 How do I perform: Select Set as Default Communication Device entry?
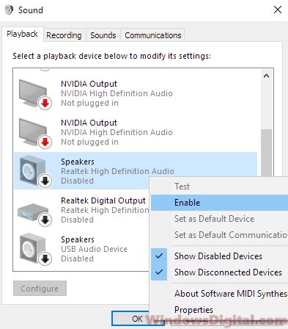pyautogui.click(x=219, y=235)
